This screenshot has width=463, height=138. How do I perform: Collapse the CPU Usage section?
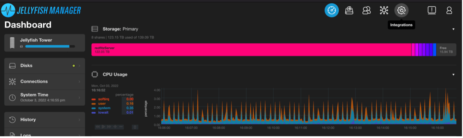(453, 75)
